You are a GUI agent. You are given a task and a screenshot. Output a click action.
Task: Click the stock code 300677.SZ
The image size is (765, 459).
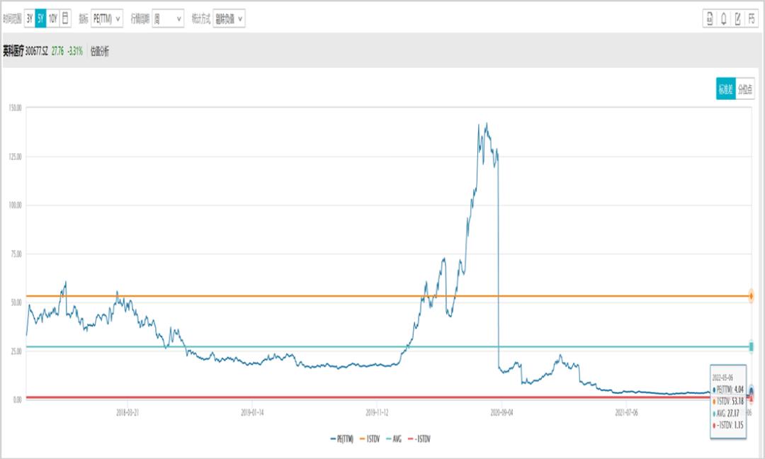click(37, 51)
